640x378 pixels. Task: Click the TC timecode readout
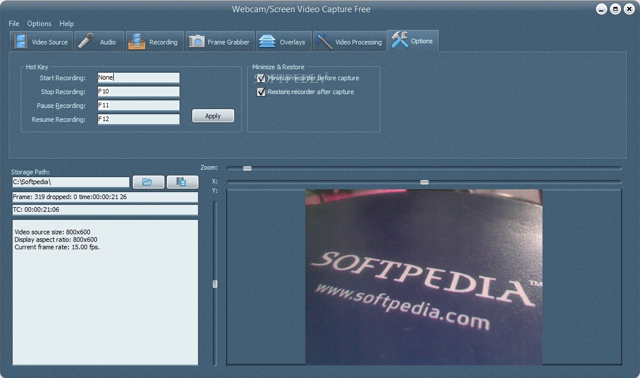click(x=105, y=210)
